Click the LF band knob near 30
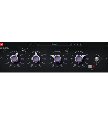Screen dimensions: 108x115 pos(79,59)
